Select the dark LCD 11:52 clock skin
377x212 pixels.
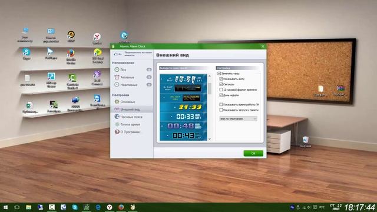click(x=183, y=88)
